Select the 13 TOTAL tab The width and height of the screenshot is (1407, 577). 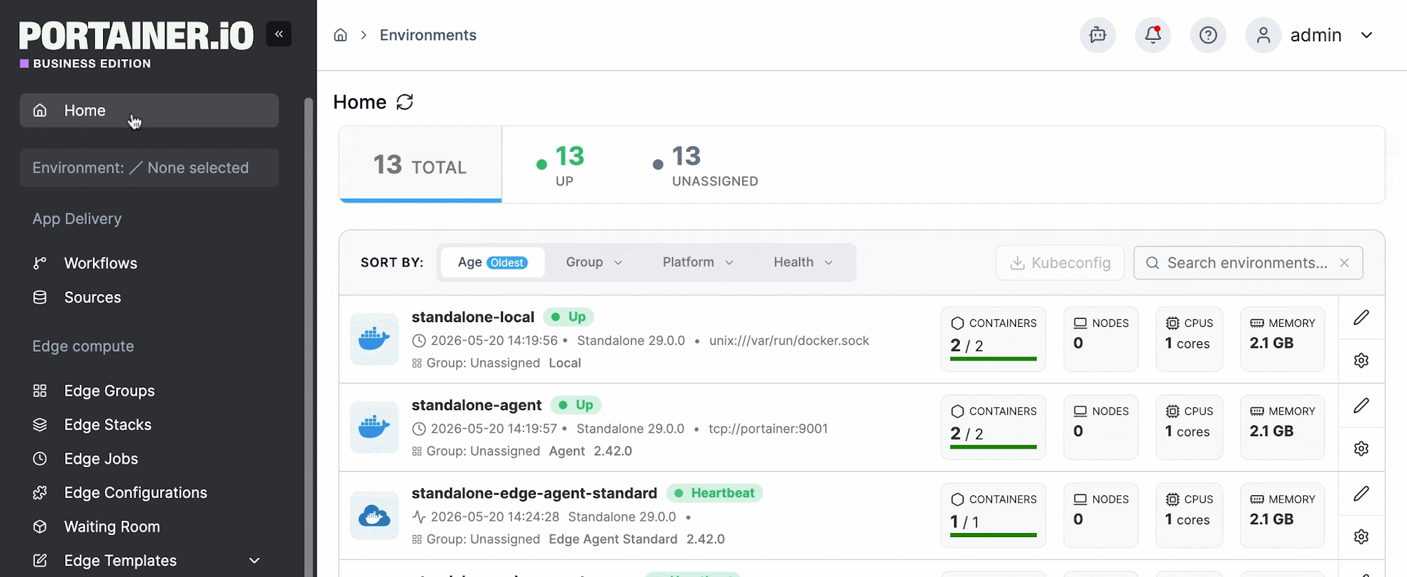pyautogui.click(x=420, y=165)
